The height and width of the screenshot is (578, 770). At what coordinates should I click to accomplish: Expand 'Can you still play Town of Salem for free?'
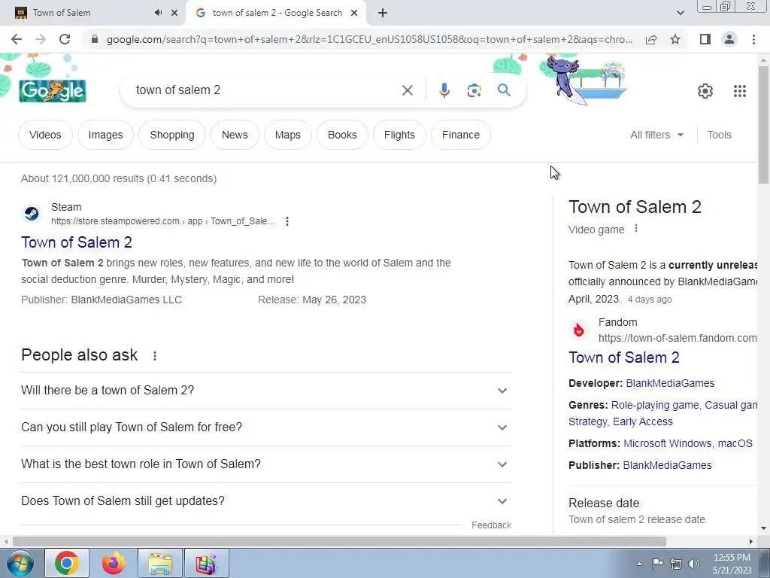265,427
